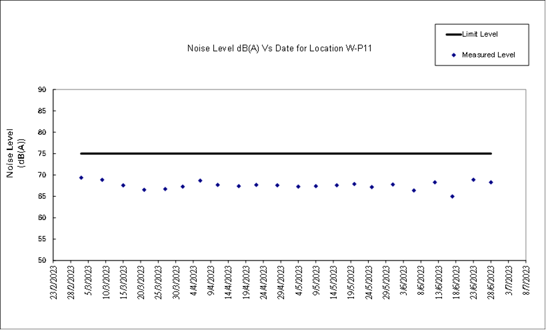546x330 pixels.
Task: Click the blue diamond marker in the legend
Action: point(453,55)
